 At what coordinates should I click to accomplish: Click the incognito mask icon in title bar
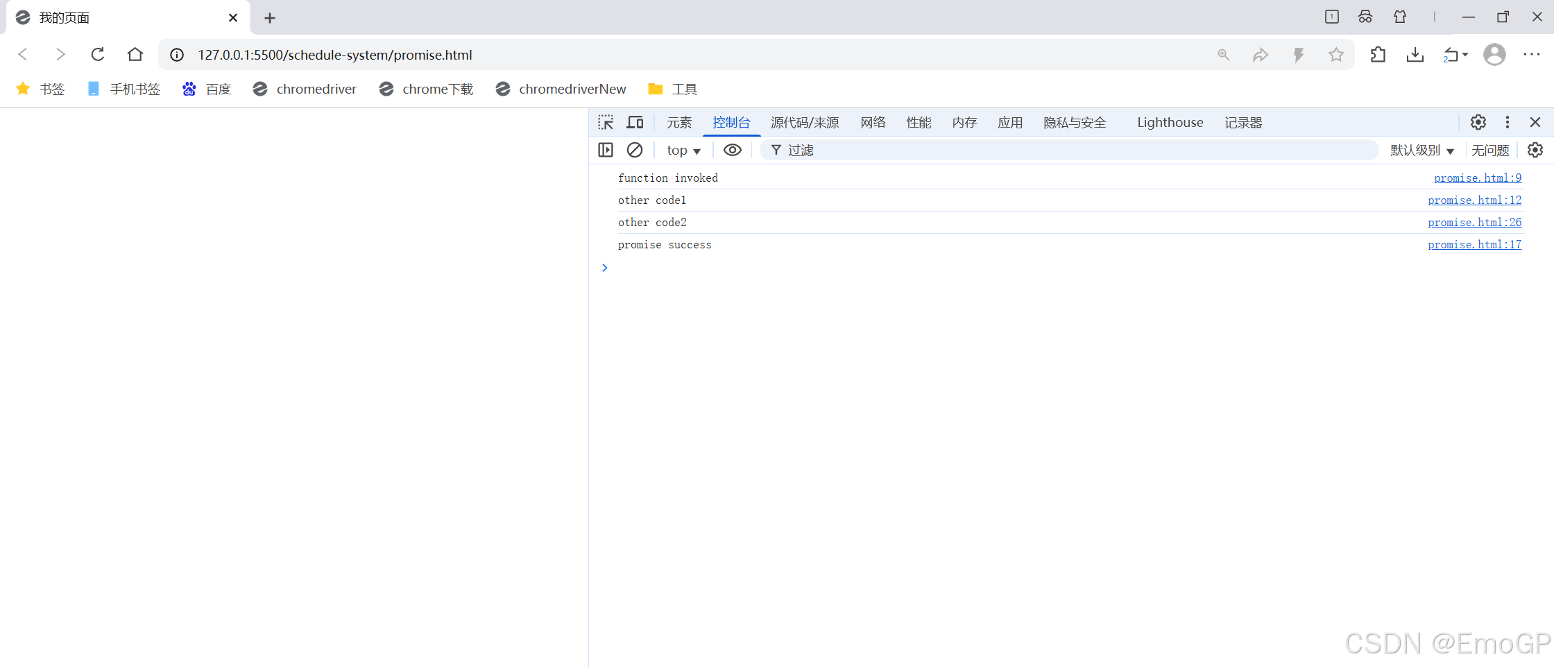click(x=1365, y=17)
